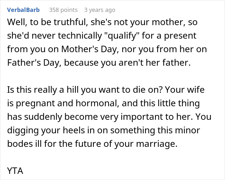Click the phrase "you aren't her father."
The image size is (225, 180).
pyautogui.click(x=146, y=63)
